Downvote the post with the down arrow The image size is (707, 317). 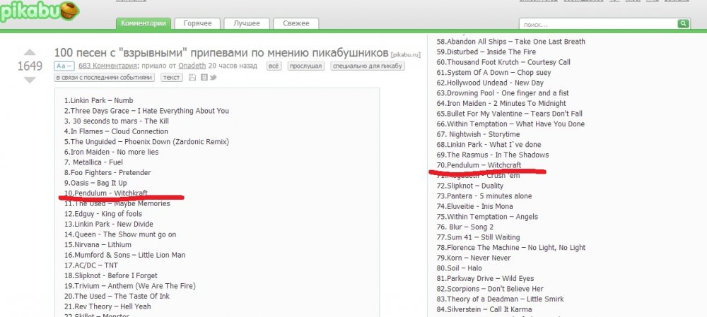click(29, 80)
